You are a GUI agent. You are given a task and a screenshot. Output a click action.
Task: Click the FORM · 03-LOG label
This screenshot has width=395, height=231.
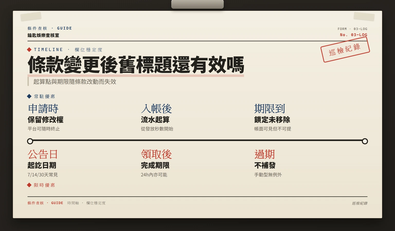tap(353, 29)
